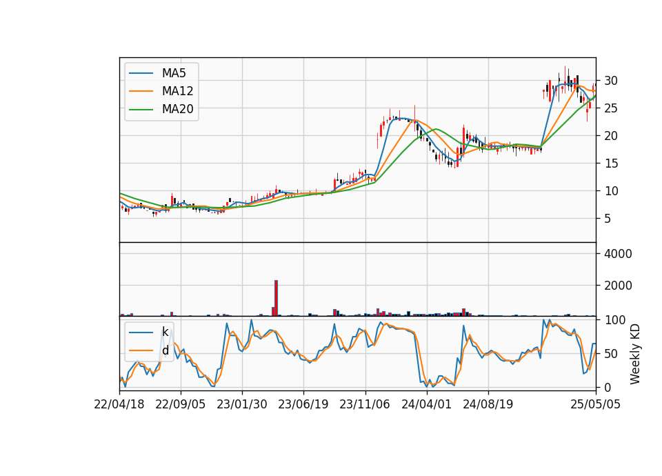Click the 22/09/05 date axis label

180,404
